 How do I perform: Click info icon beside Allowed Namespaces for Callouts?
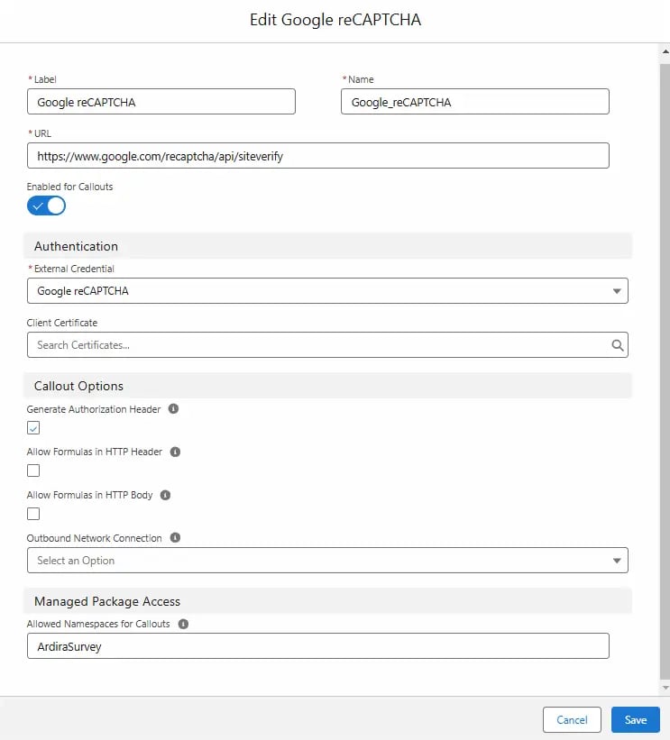pos(183,624)
